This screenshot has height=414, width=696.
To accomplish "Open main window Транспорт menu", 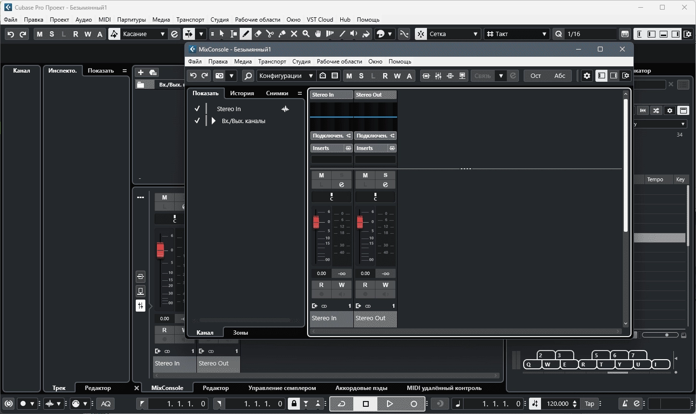I will pyautogui.click(x=190, y=20).
